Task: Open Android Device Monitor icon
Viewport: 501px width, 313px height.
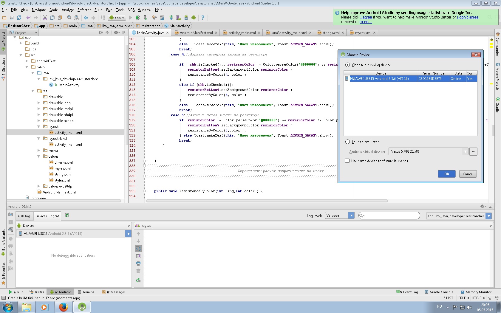Action: tap(194, 18)
